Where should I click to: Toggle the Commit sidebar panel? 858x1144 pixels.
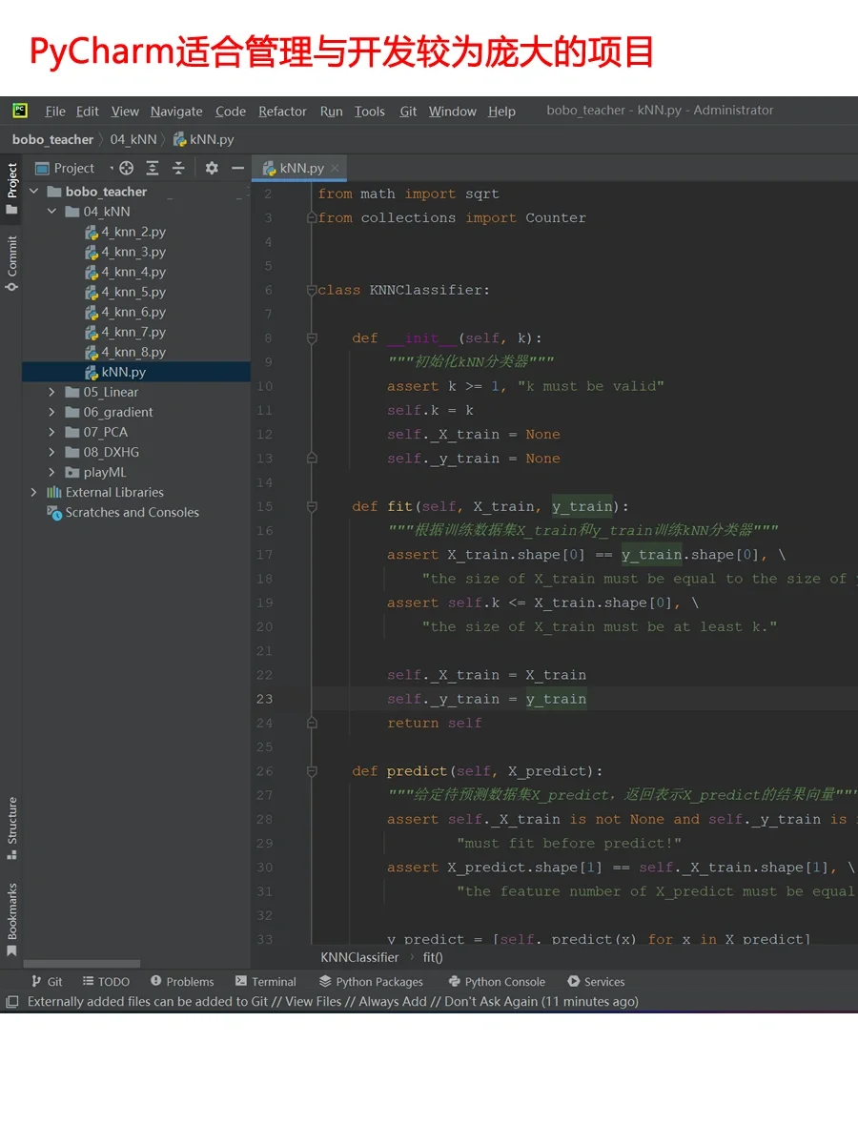point(11,263)
